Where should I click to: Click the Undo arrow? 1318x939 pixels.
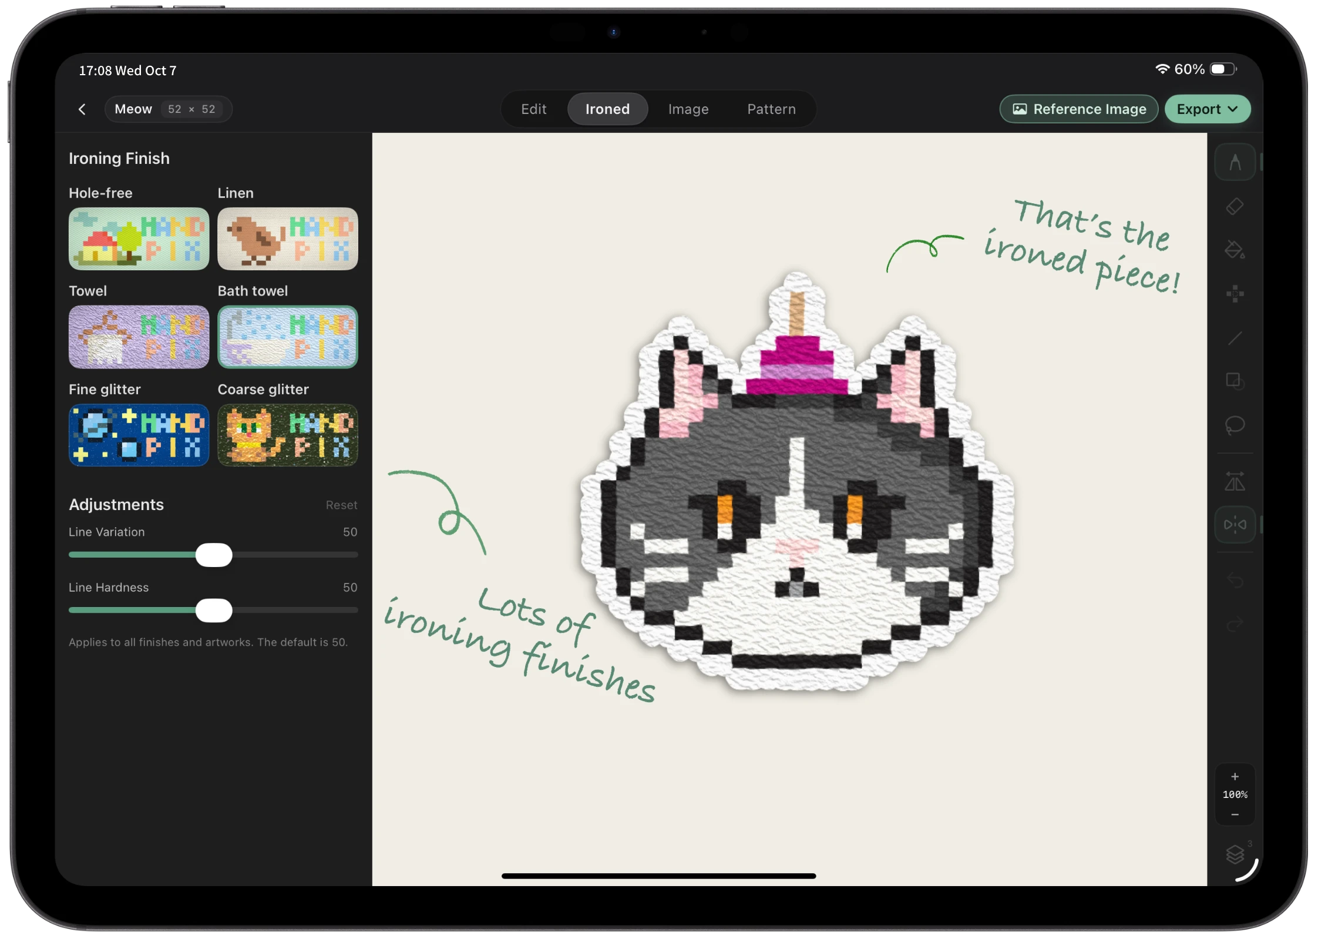(1235, 581)
